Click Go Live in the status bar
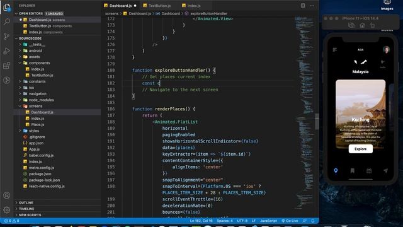The width and height of the screenshot is (403, 227). [x=290, y=221]
